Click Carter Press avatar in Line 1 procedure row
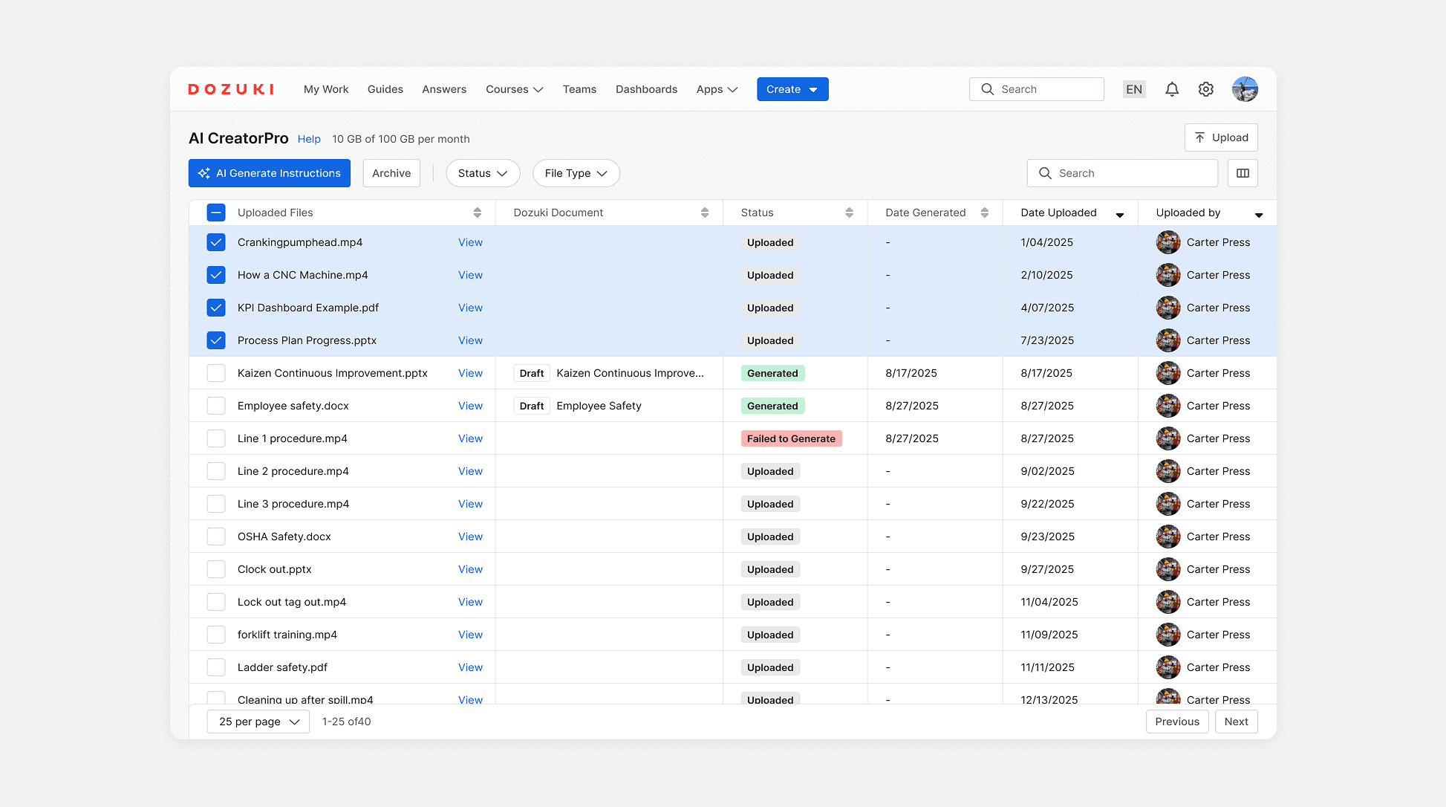This screenshot has height=807, width=1446. tap(1168, 438)
